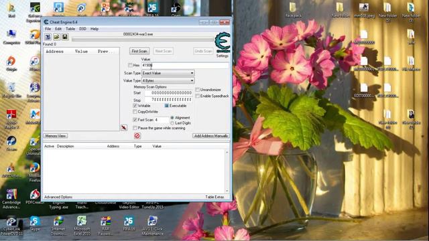Image resolution: width=429 pixels, height=241 pixels.
Task: Enable the Unrandomizer checkbox
Action: [x=197, y=90]
